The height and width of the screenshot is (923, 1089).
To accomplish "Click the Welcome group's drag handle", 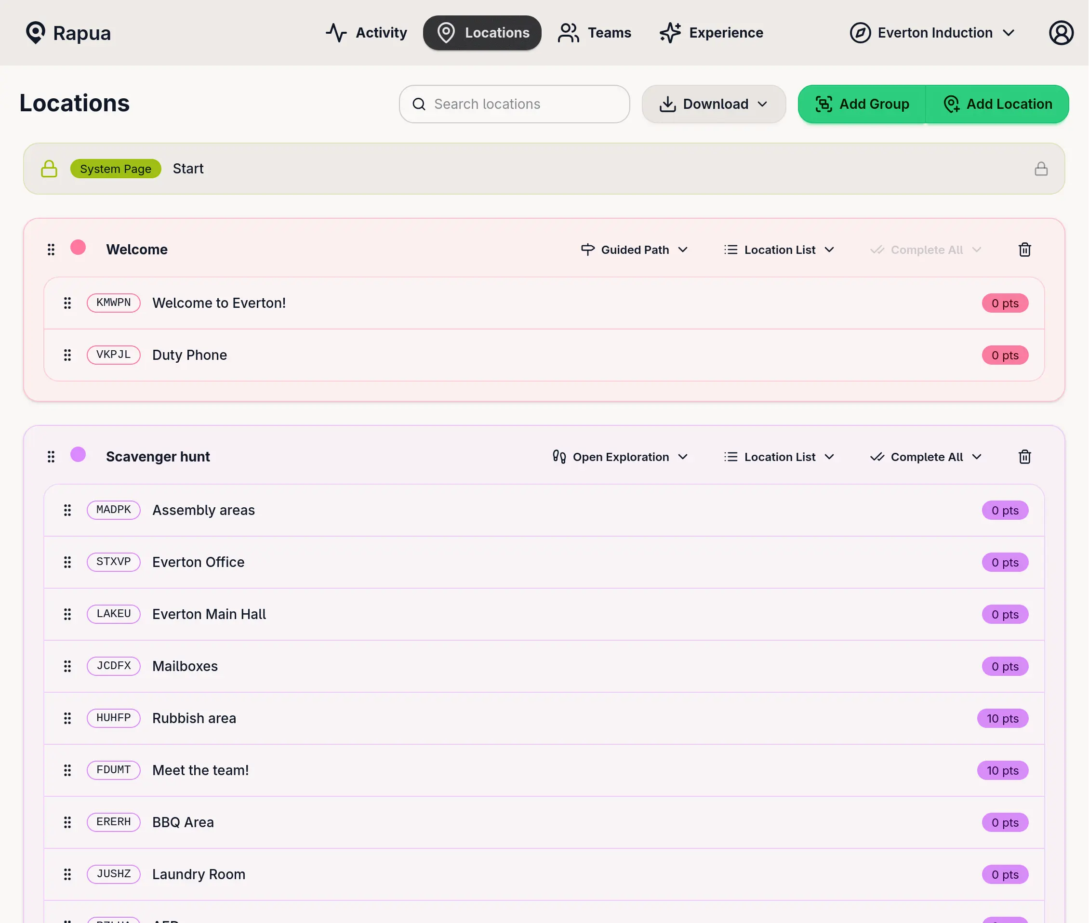I will pyautogui.click(x=51, y=250).
